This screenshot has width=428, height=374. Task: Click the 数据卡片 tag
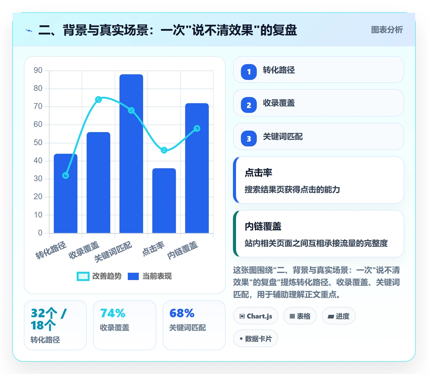pyautogui.click(x=256, y=339)
